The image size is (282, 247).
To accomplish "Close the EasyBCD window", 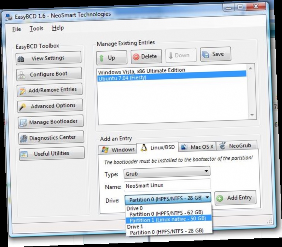I will (256, 7).
